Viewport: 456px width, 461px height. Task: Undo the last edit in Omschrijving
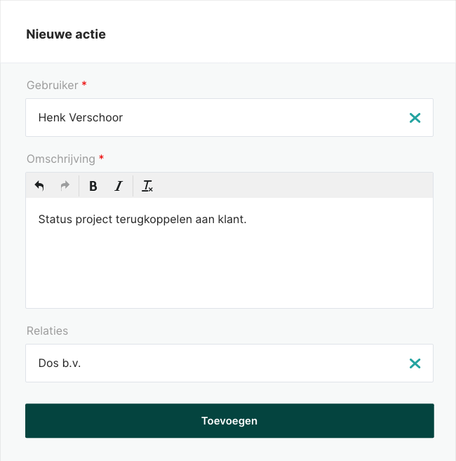click(x=39, y=186)
